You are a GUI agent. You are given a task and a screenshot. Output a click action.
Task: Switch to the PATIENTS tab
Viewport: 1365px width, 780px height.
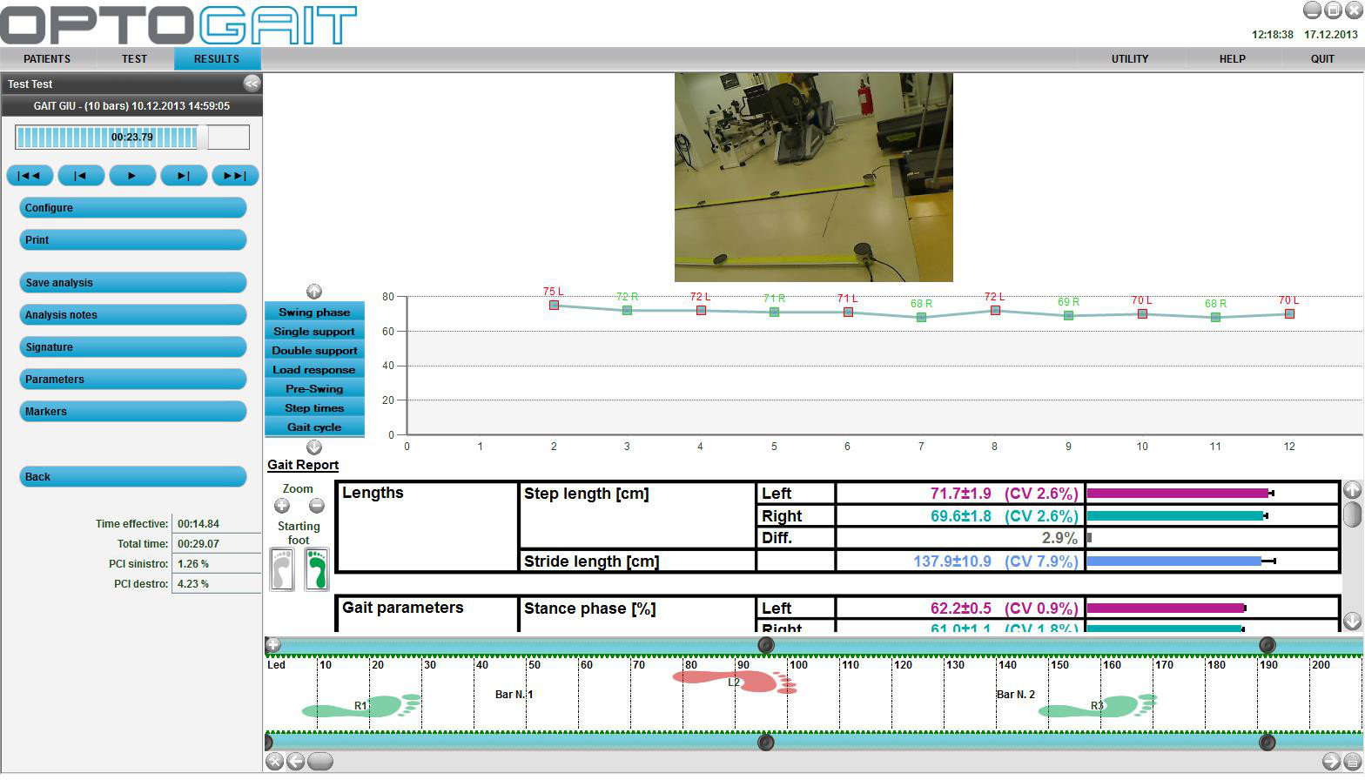[x=47, y=59]
